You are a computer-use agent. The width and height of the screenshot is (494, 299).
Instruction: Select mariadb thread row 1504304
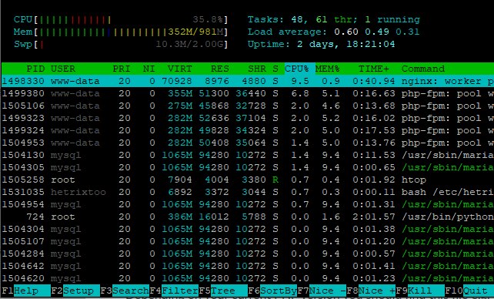point(248,229)
